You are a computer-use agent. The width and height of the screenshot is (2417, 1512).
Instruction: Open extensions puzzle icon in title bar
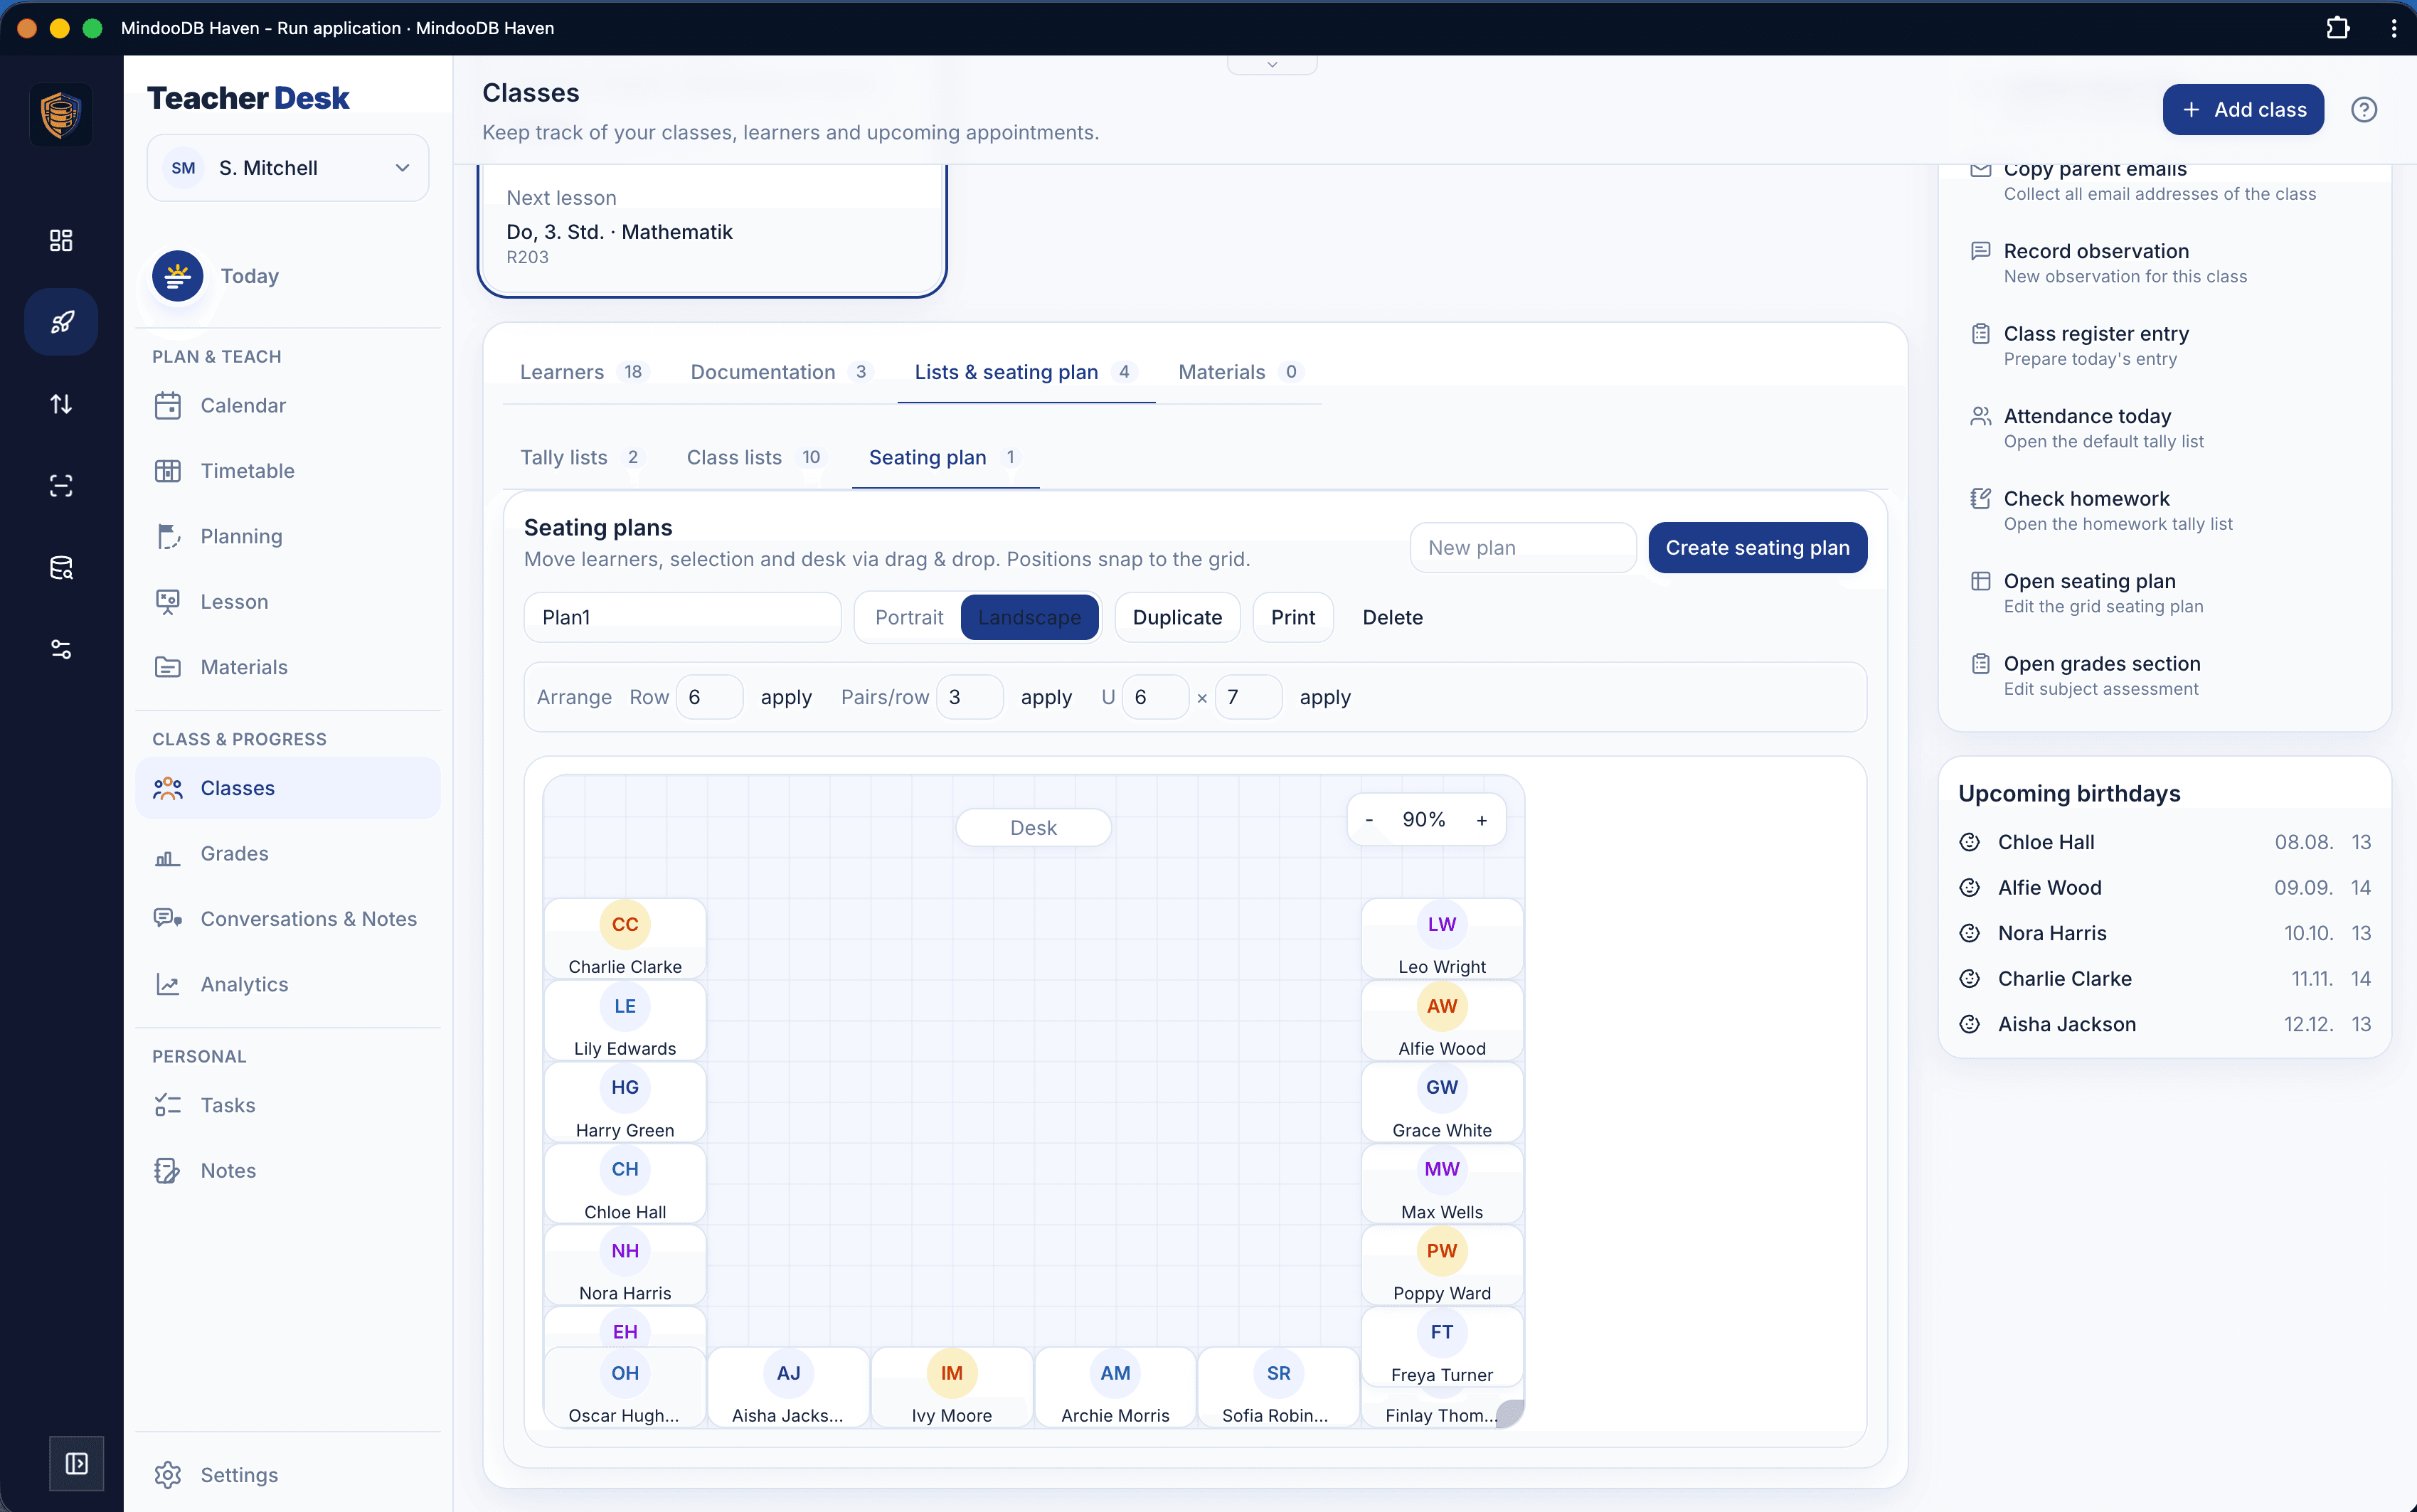[2338, 28]
